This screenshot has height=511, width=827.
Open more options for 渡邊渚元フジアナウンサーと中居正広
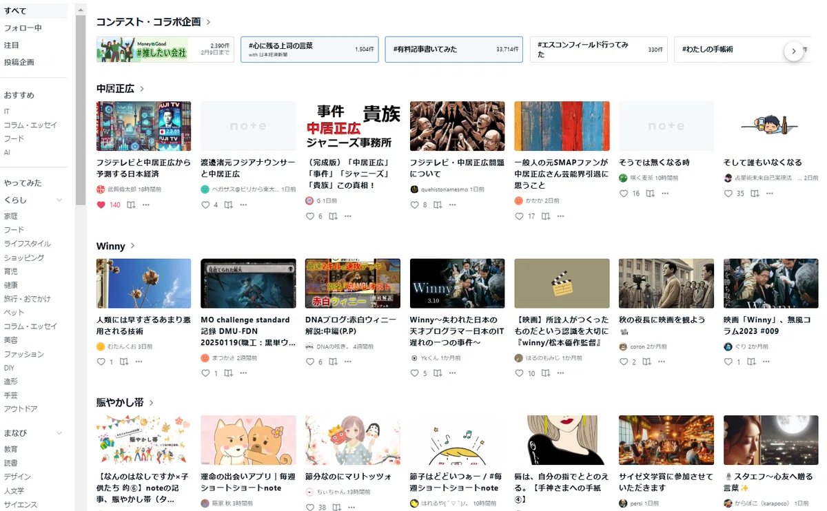(244, 205)
